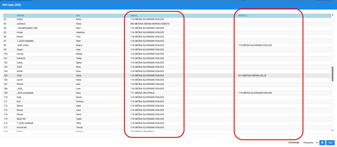Select the surname Koželj in row 92
This screenshot has height=147, width=337.
point(20,19)
